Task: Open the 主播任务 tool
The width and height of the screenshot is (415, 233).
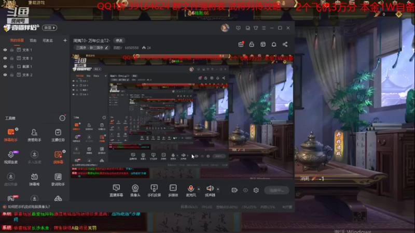Action: click(x=58, y=135)
